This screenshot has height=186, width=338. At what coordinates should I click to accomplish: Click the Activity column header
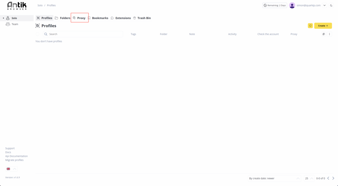click(x=232, y=34)
